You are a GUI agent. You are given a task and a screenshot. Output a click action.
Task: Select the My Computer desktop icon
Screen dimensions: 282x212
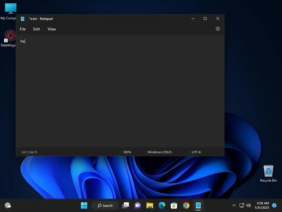click(8, 12)
